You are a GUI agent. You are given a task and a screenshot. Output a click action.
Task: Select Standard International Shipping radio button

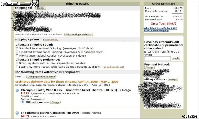pyautogui.click(x=17, y=48)
